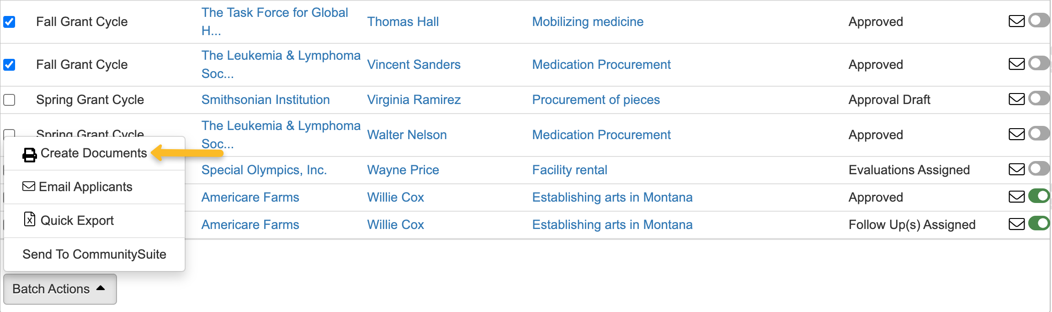Enable the toggle switch for Wayne Price
The height and width of the screenshot is (312, 1052).
[1039, 169]
